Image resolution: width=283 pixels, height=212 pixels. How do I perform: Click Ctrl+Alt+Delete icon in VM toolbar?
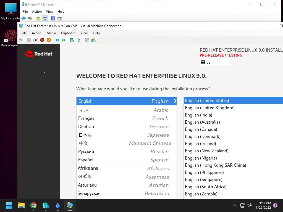(21, 40)
